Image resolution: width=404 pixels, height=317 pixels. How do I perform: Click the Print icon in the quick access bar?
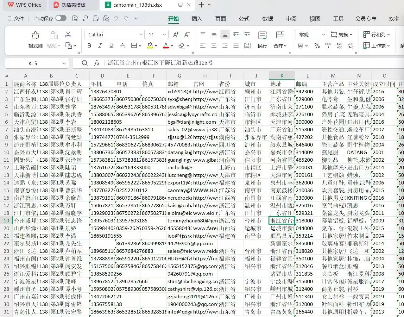[x=96, y=18]
